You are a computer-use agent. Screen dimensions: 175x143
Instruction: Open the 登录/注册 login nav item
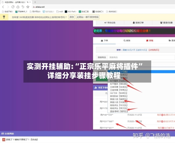click(166, 22)
